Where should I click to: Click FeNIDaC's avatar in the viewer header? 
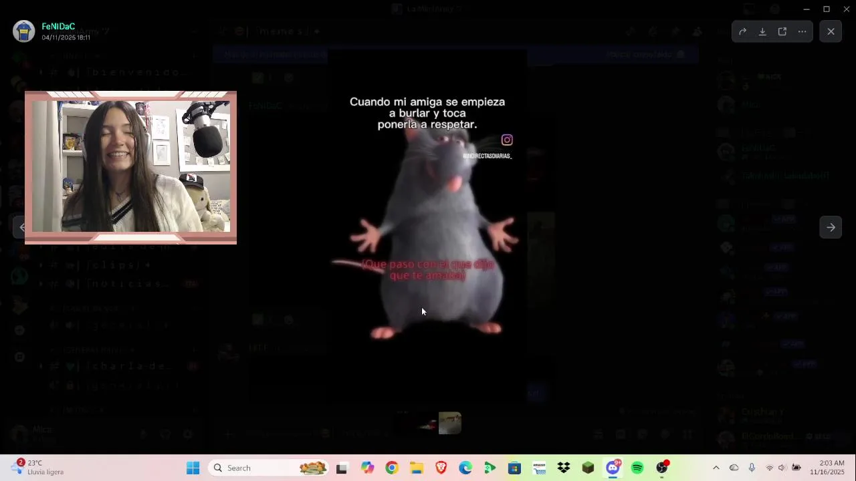coord(24,31)
